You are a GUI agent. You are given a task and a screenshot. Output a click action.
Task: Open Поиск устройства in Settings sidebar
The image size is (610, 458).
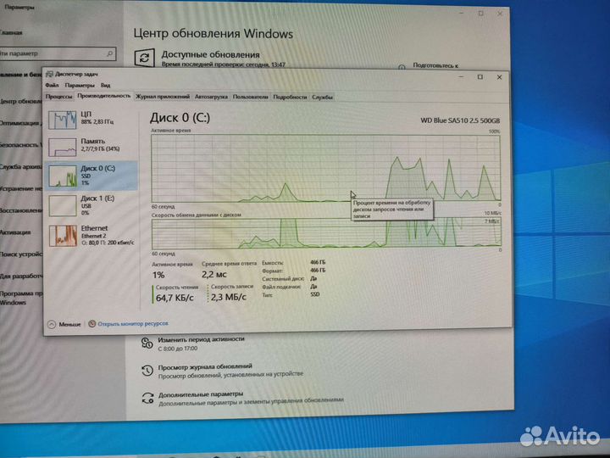(x=21, y=254)
